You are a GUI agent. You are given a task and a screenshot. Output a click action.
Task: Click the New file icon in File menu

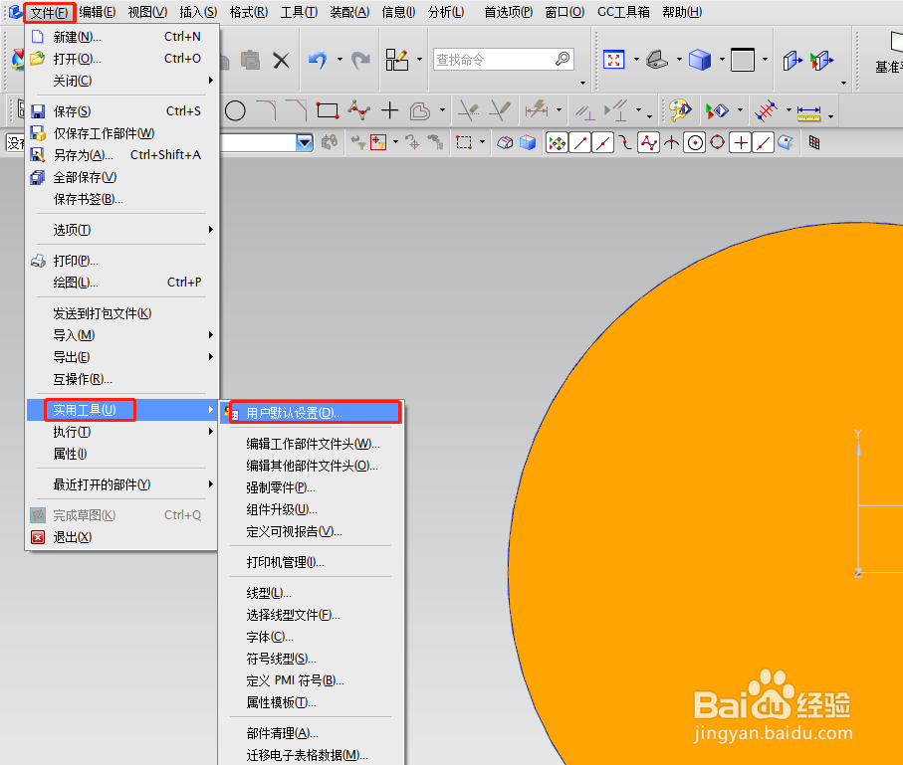[x=38, y=37]
